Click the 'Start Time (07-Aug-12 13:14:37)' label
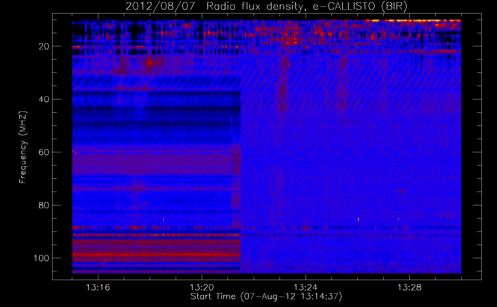Viewport: 497px width, 307px height. tap(266, 296)
